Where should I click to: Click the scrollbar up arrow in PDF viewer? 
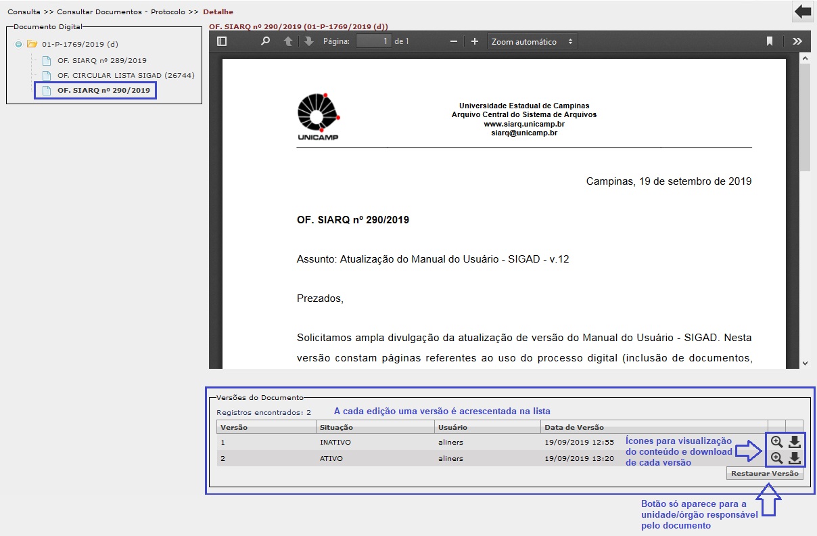click(x=805, y=60)
